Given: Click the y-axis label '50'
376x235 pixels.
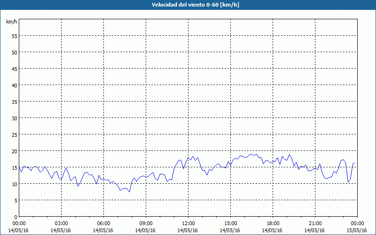Looking at the screenshot, I should pyautogui.click(x=15, y=52).
